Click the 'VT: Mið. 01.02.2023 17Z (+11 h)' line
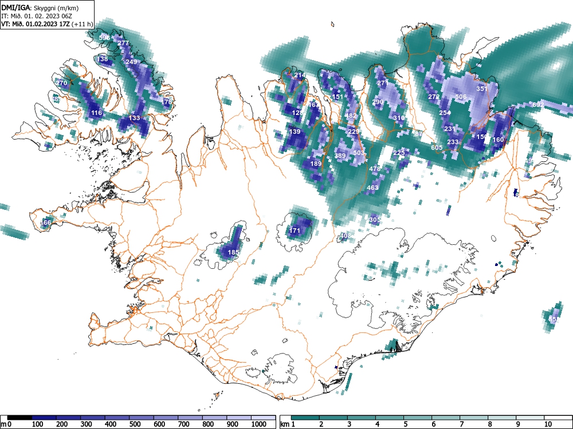This screenshot has height=429, width=573. [47, 24]
